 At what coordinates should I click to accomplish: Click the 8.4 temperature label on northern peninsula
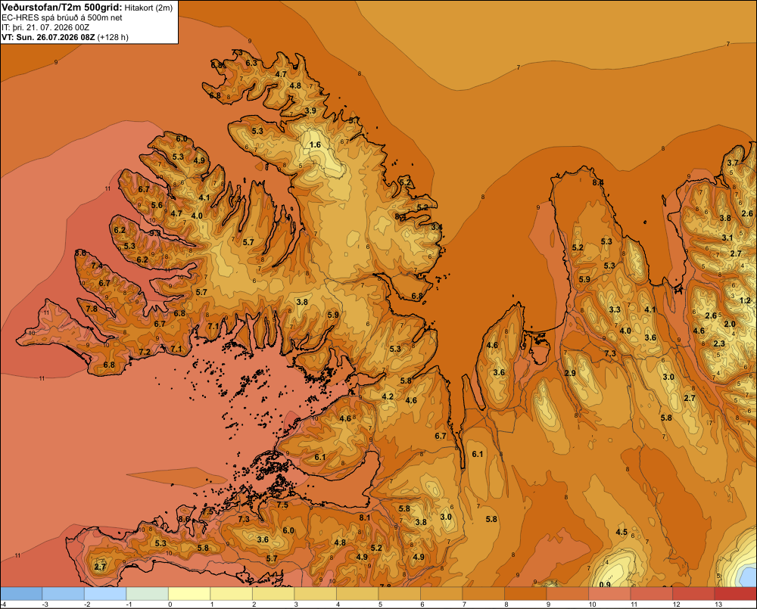598,182
